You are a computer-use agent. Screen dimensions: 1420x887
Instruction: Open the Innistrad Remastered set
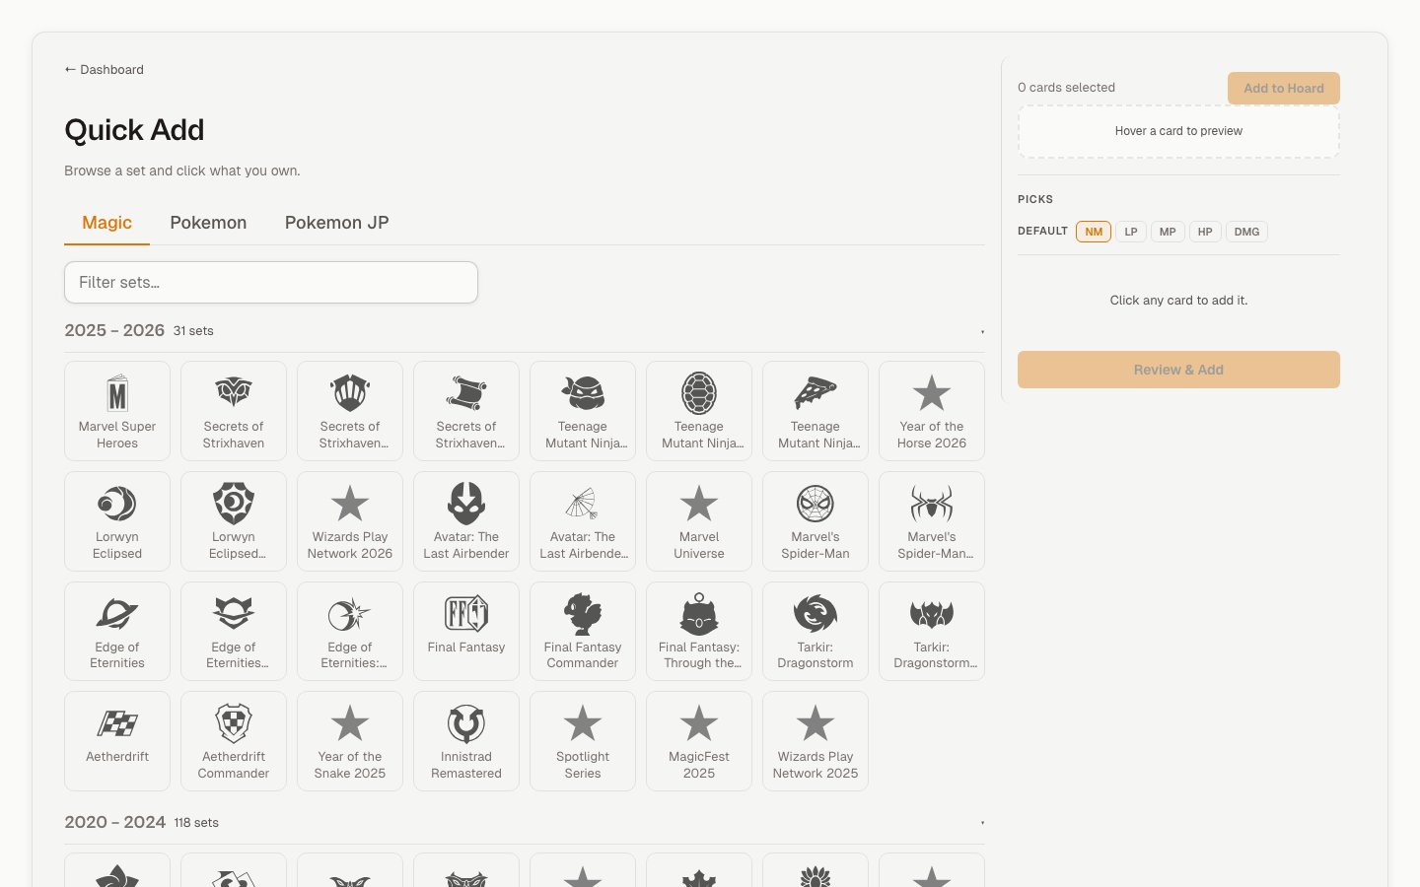[x=466, y=741]
